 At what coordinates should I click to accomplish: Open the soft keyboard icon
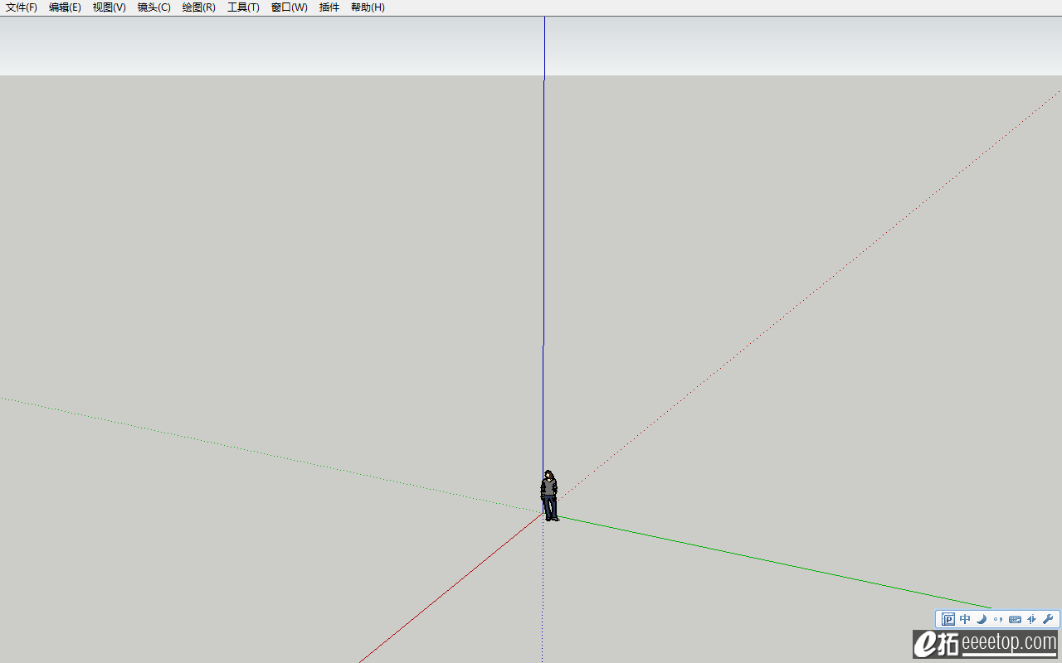(1015, 619)
